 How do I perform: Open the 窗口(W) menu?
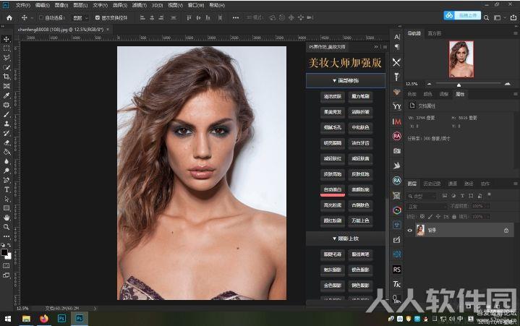[196, 5]
